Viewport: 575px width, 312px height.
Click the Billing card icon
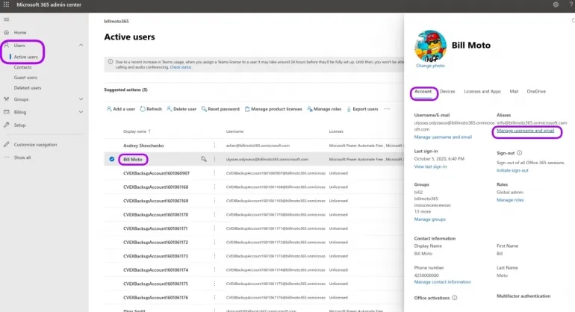pos(6,112)
